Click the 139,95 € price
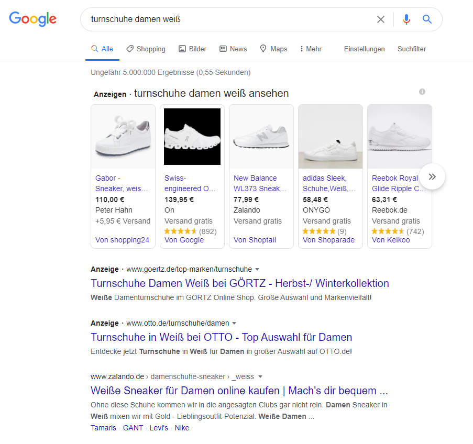 pos(179,199)
